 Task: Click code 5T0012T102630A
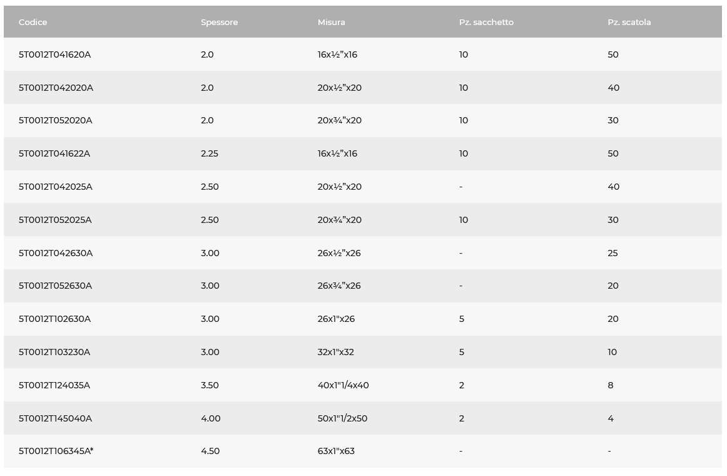click(54, 319)
